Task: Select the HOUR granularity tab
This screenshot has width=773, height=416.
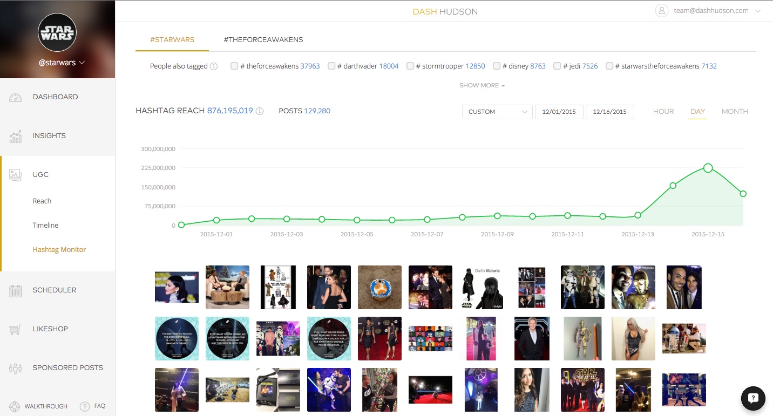Action: click(663, 112)
